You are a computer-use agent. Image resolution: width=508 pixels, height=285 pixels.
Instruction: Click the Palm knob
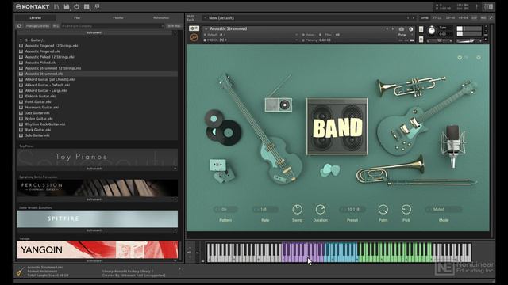[383, 209]
